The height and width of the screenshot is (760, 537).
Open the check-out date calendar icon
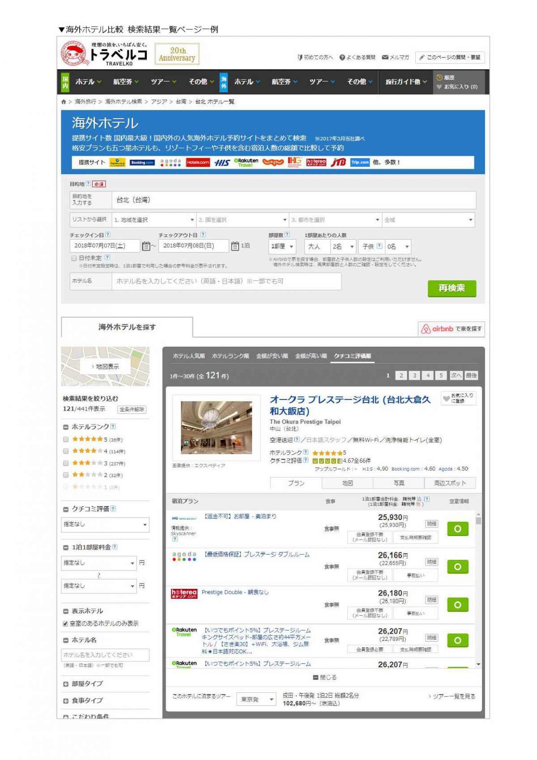tap(235, 246)
